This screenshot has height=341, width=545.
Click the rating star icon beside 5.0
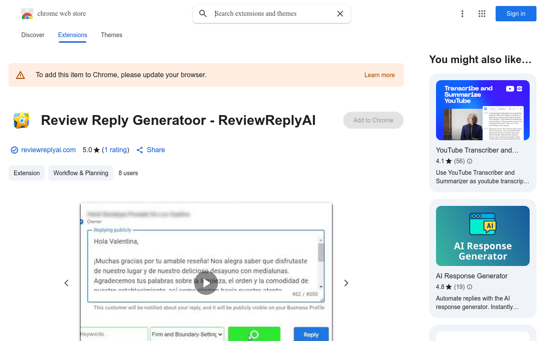coord(97,150)
